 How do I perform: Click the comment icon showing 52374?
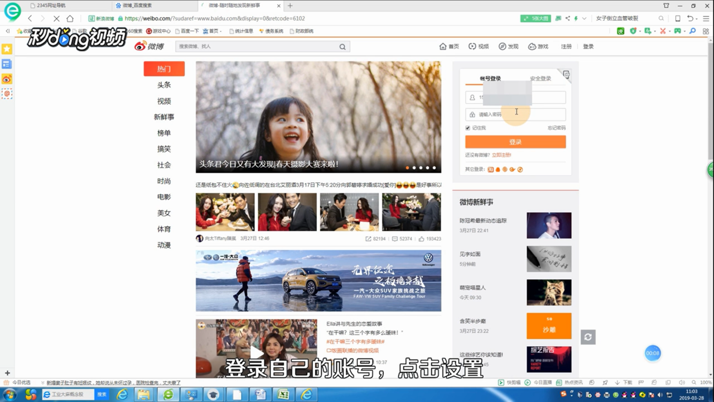tap(395, 238)
